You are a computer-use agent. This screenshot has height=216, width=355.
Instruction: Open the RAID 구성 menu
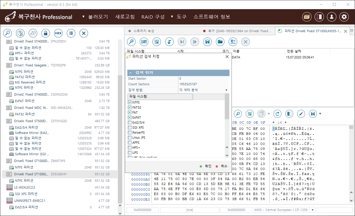tap(153, 17)
